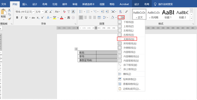Screen dimensions: 197x100
Task: Click the Sort A-Z icon
Action: pos(121,12)
